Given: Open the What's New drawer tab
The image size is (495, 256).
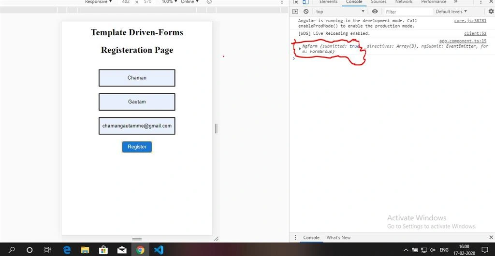Looking at the screenshot, I should pos(338,238).
